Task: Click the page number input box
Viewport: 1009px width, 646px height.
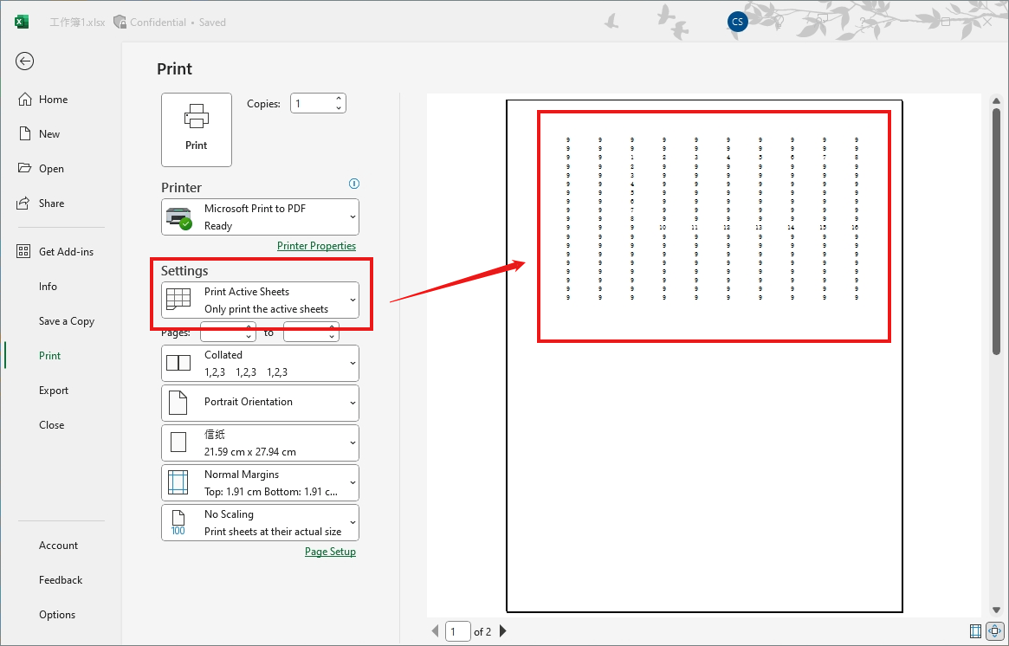Action: (x=457, y=631)
